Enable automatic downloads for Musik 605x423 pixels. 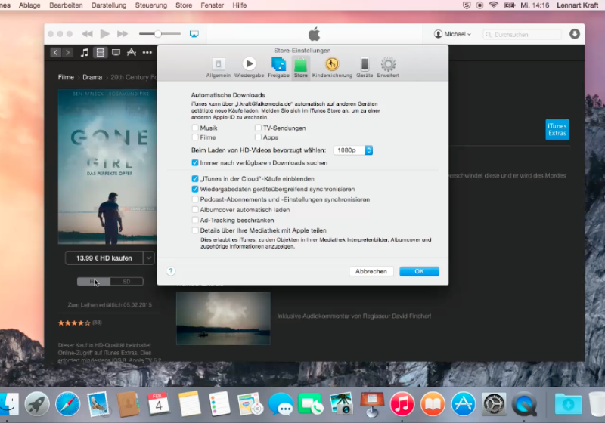click(195, 128)
